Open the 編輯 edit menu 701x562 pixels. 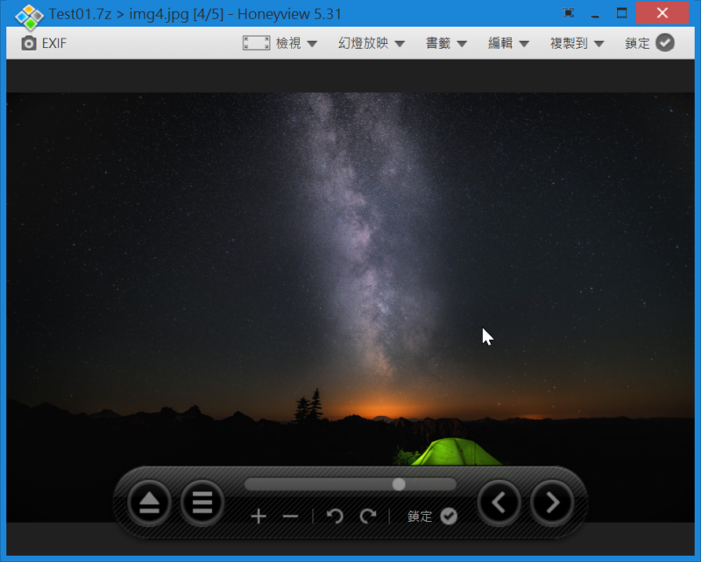(x=500, y=44)
